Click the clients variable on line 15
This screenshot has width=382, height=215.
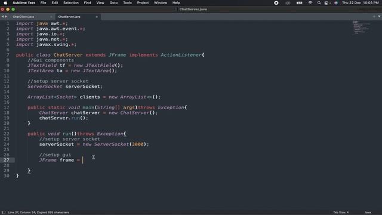coord(90,97)
